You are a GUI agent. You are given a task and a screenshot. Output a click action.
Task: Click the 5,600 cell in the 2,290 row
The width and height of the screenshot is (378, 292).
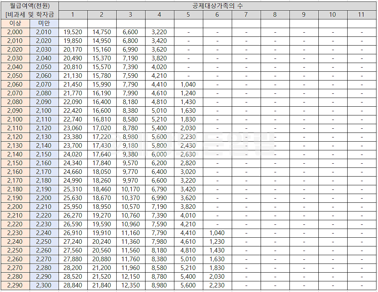click(x=188, y=286)
